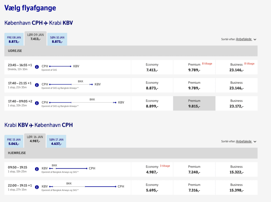Switch to SØN 10 JAN outbound tab
271x202 pixels.
(x=57, y=39)
